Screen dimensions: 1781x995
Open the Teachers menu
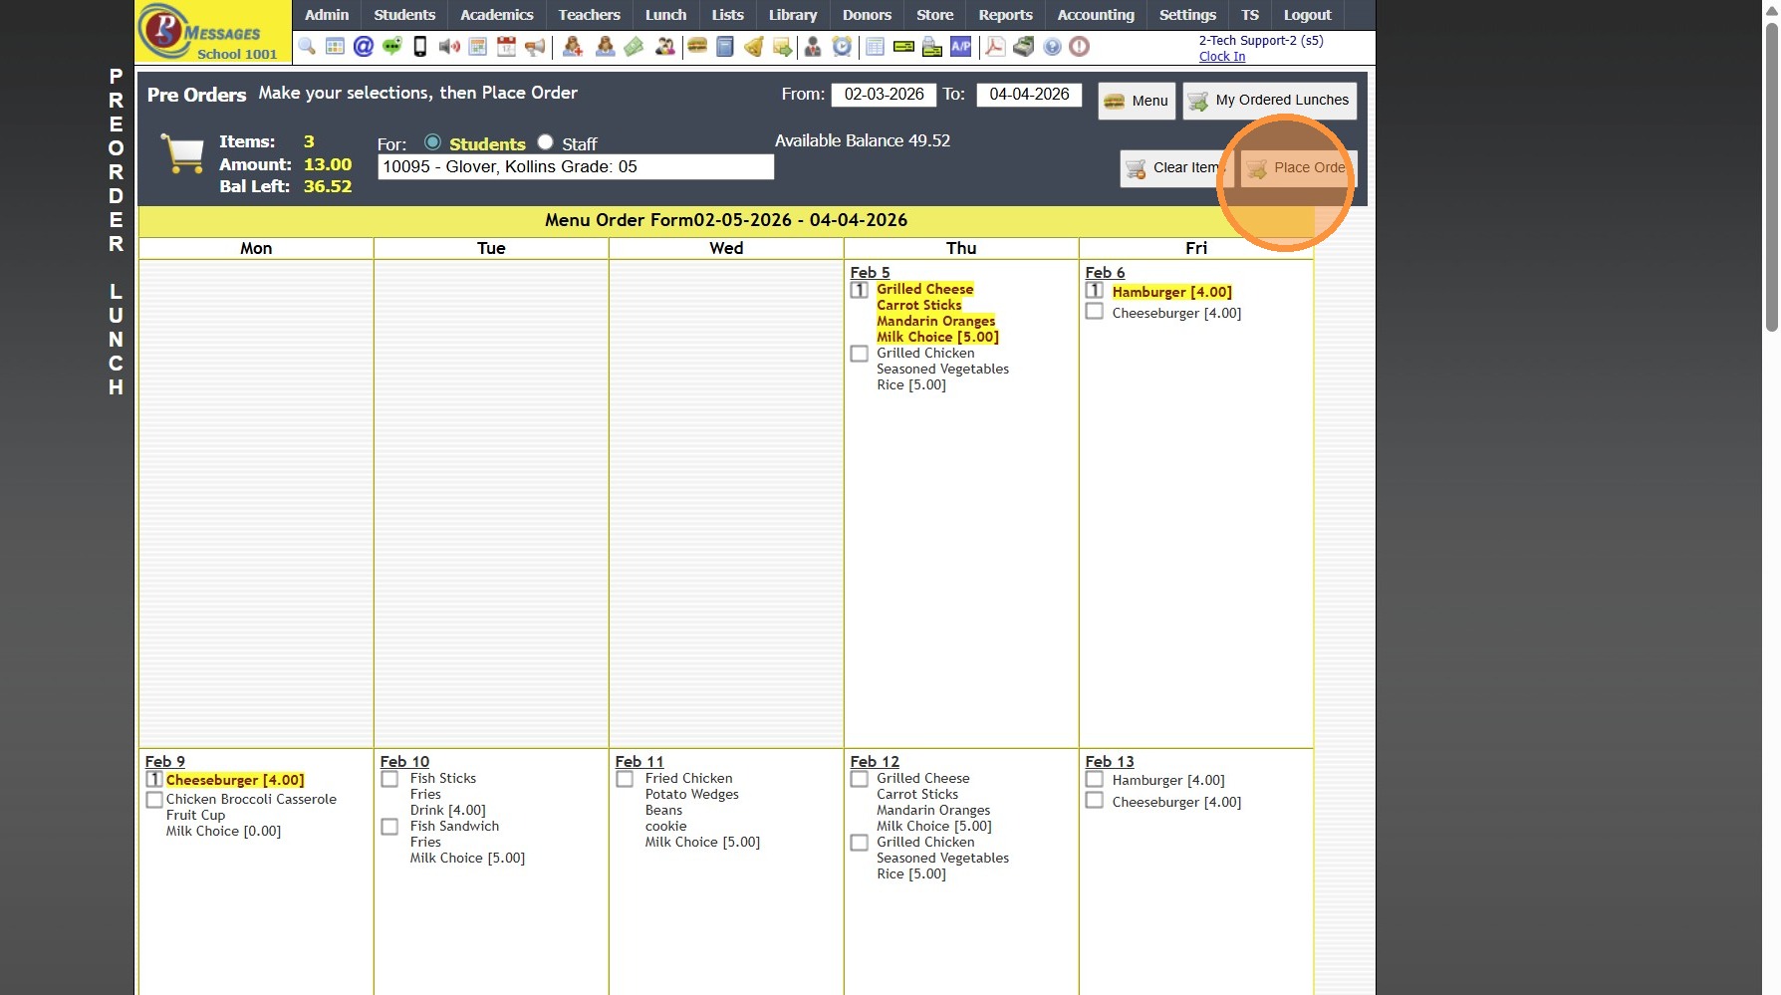(589, 15)
